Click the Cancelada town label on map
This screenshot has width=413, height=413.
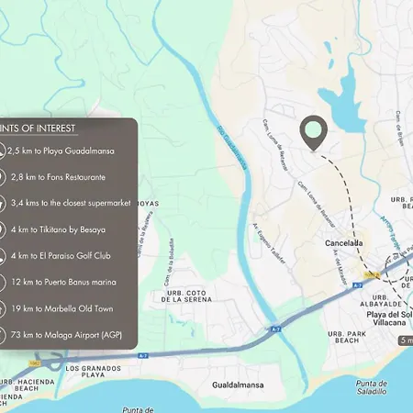pos(344,243)
